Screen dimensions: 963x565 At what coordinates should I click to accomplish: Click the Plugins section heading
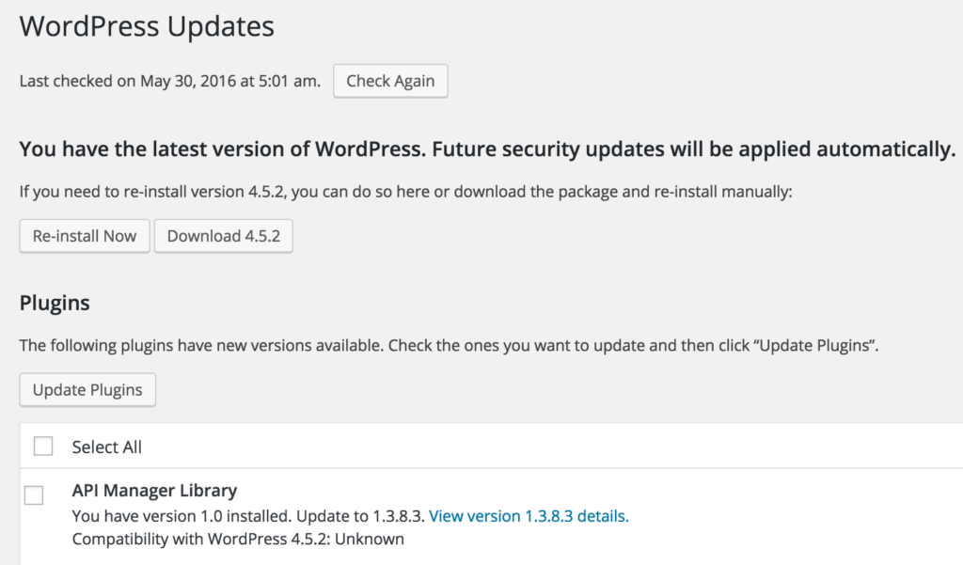(x=55, y=303)
